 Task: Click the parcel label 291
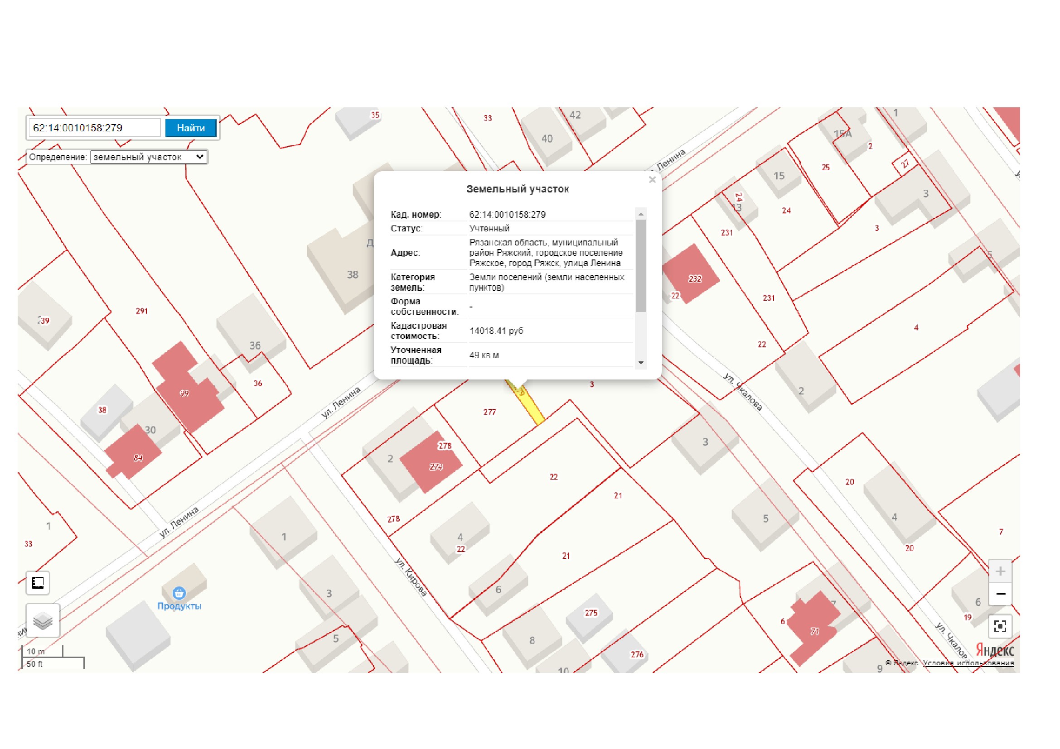point(142,311)
